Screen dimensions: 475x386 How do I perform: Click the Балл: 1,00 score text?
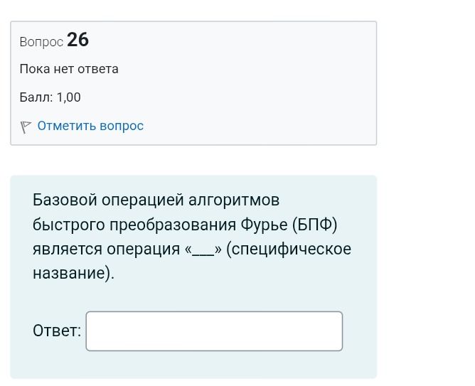(x=50, y=97)
